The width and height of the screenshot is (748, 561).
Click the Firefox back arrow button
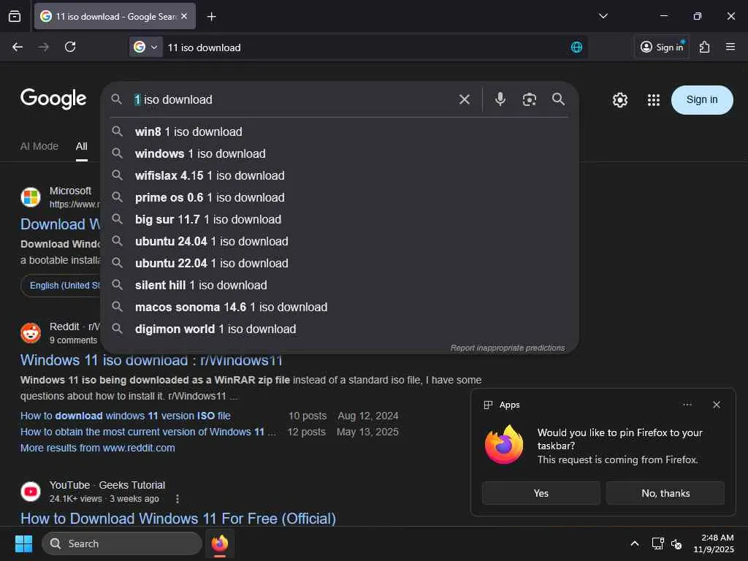point(18,47)
